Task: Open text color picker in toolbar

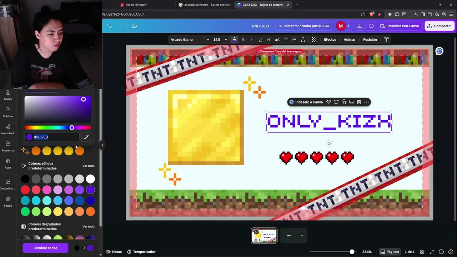Action: tap(234, 40)
